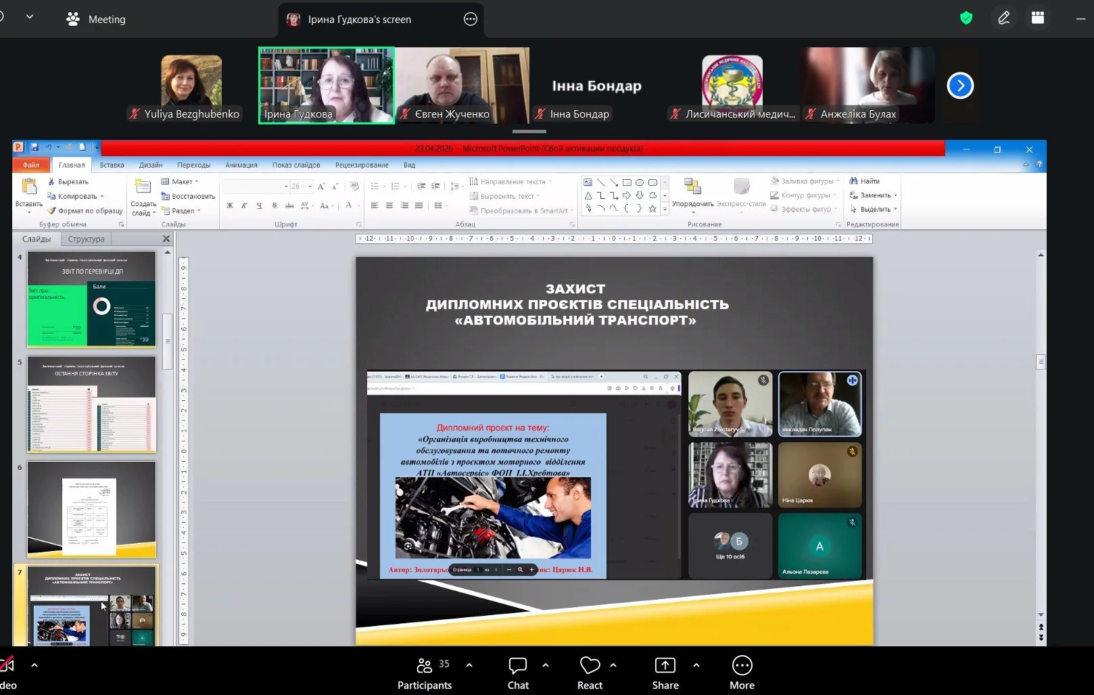This screenshot has height=695, width=1094.
Task: Toggle text shadow S formatting
Action: click(274, 206)
